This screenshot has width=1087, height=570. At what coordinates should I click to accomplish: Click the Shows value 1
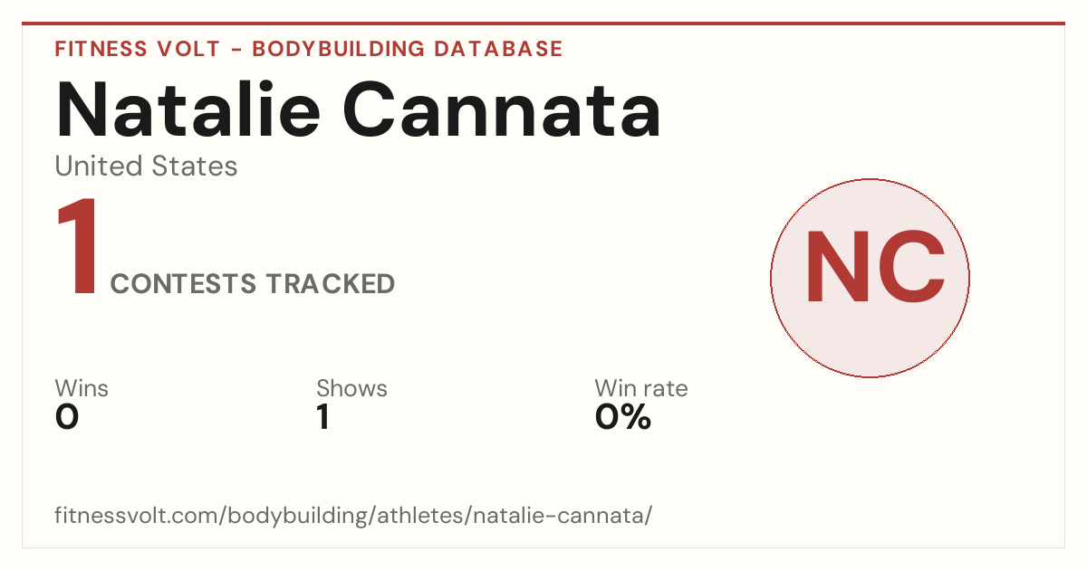[x=322, y=417]
